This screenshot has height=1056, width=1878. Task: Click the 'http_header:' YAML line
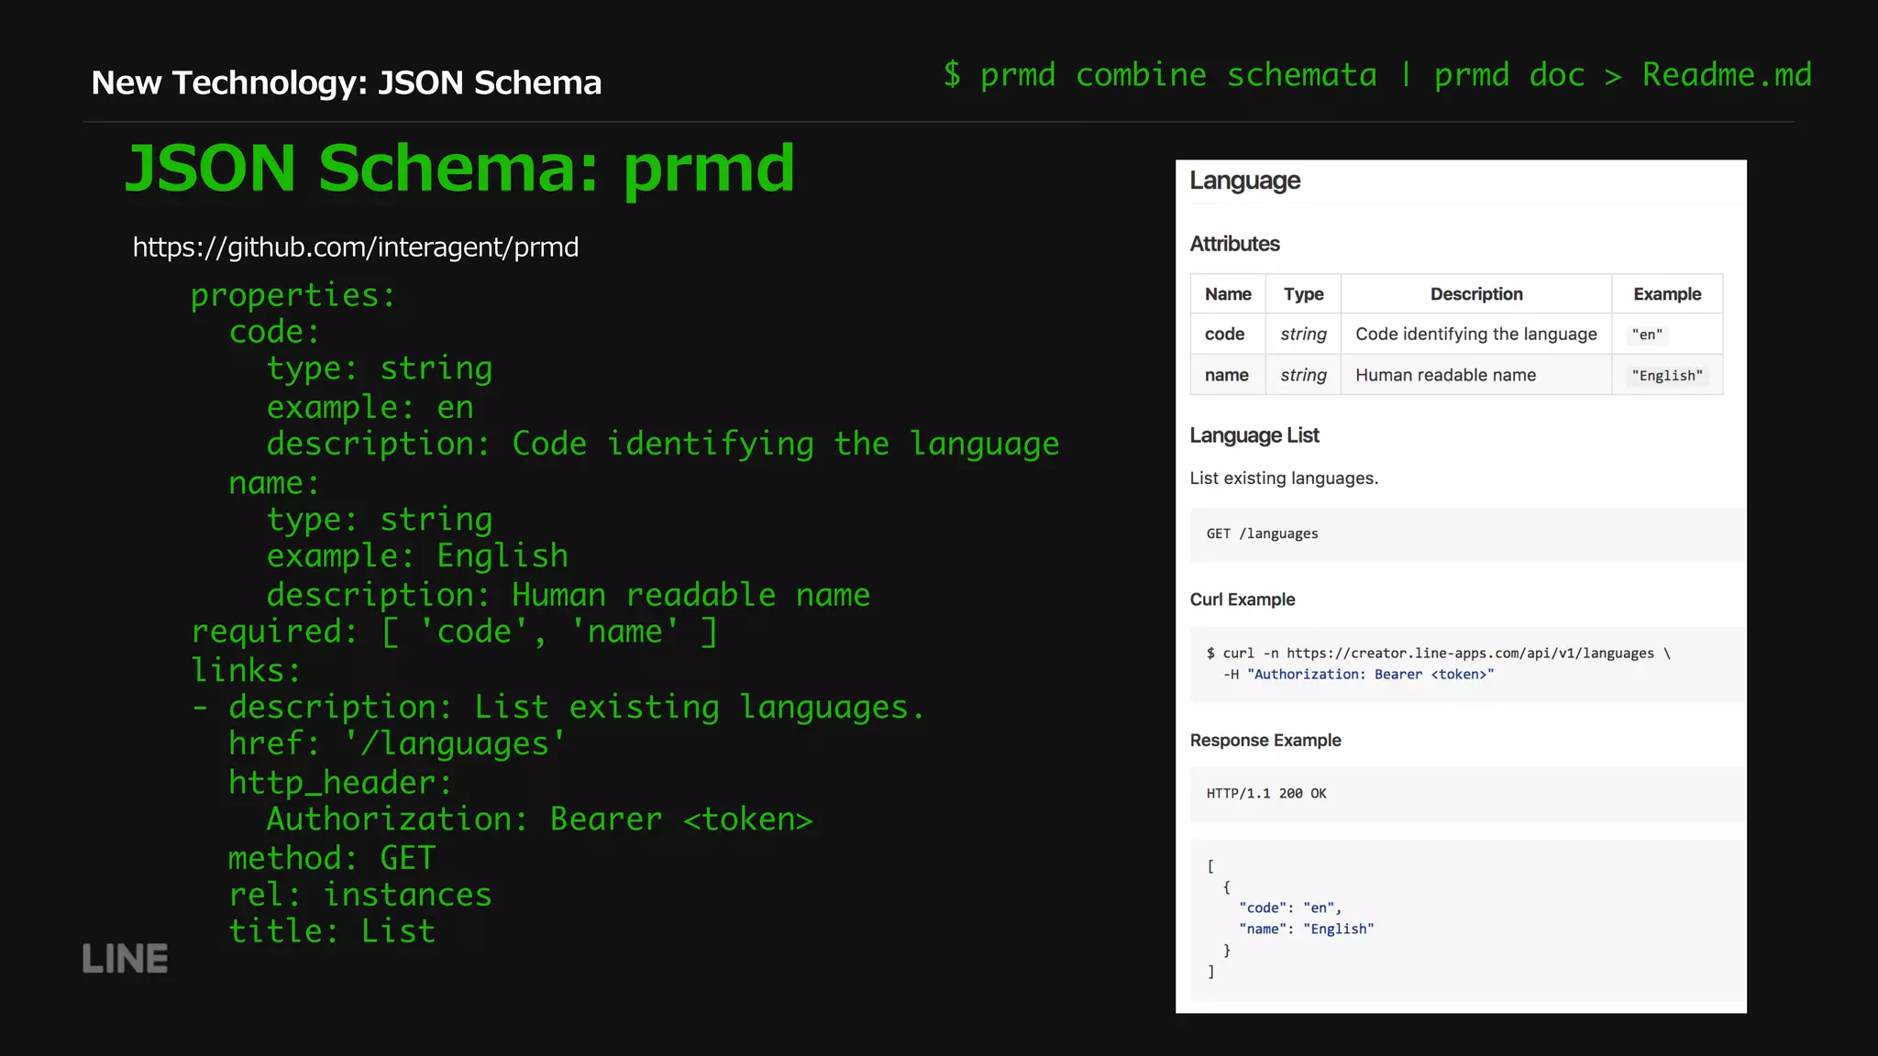pyautogui.click(x=340, y=783)
